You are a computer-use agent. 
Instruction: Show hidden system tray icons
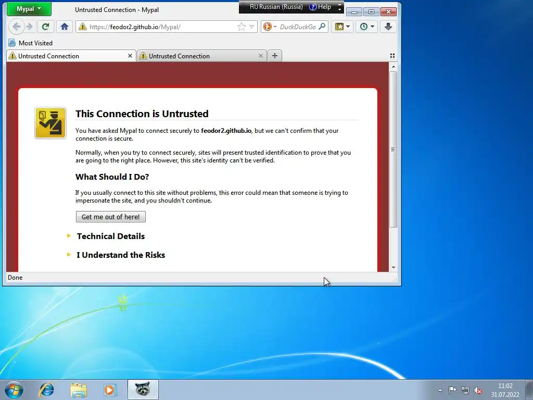(440, 390)
